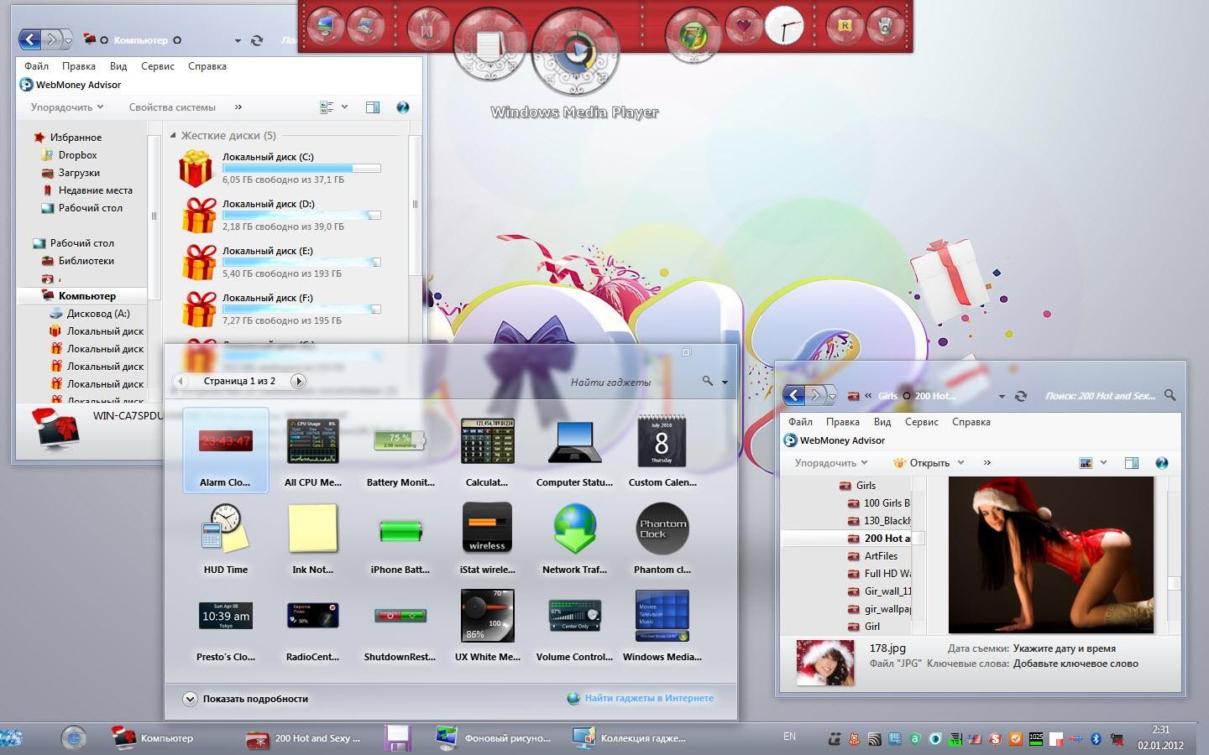1209x755 pixels.
Task: Click Back button in Girls folder window
Action: [x=793, y=395]
